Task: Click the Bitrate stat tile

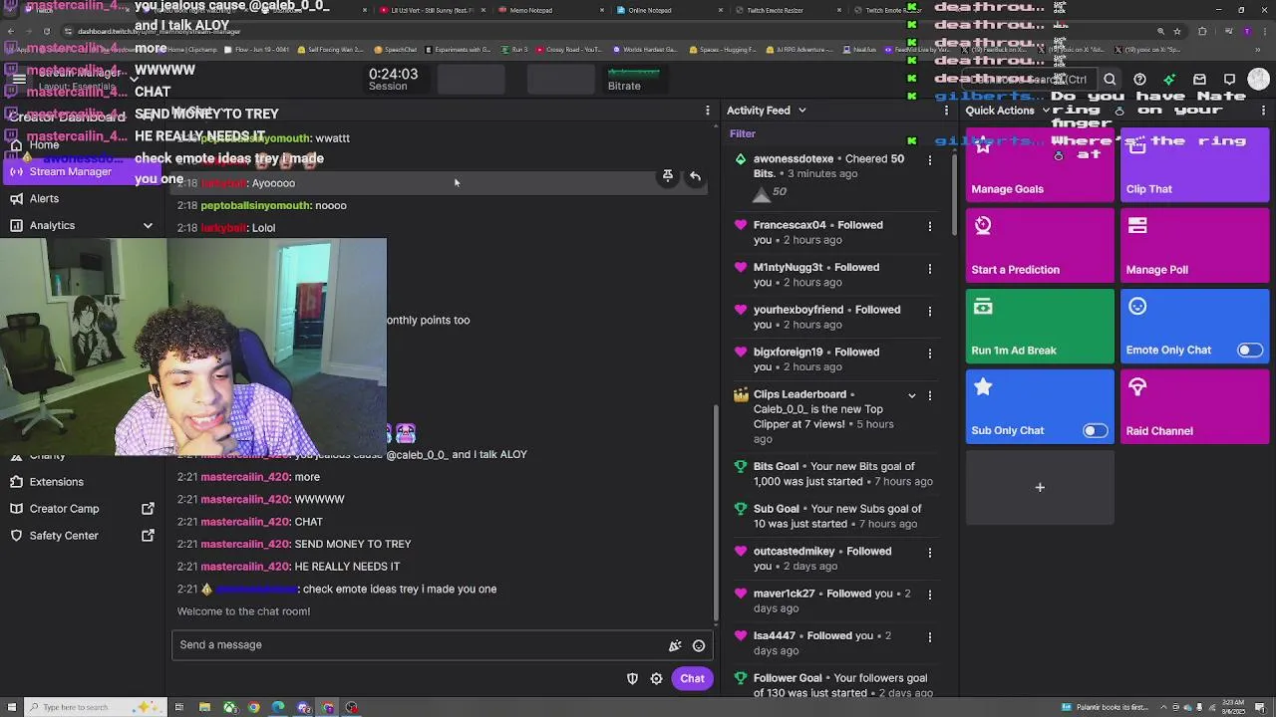Action: pos(633,80)
